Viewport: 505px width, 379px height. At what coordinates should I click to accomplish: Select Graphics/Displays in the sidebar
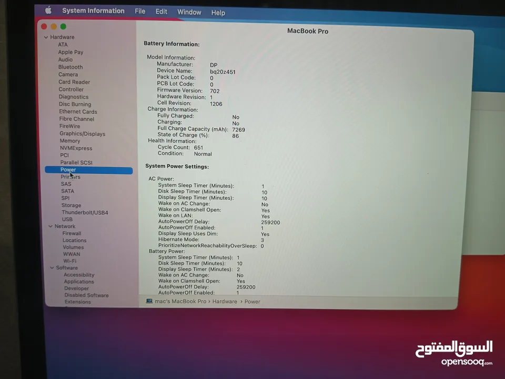click(83, 133)
